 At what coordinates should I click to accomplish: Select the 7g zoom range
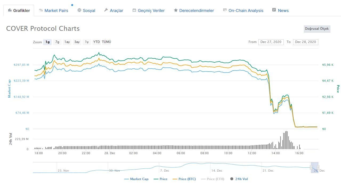(57, 42)
